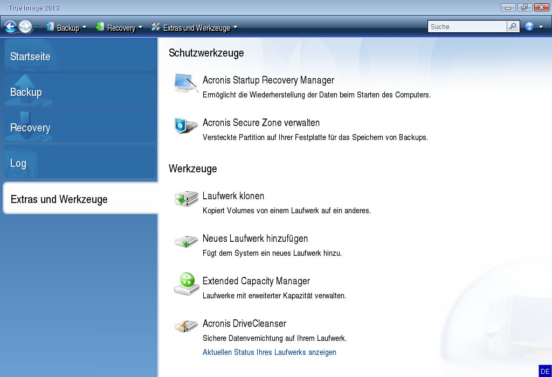
Task: Click the Back navigation arrow
Action: (x=10, y=26)
